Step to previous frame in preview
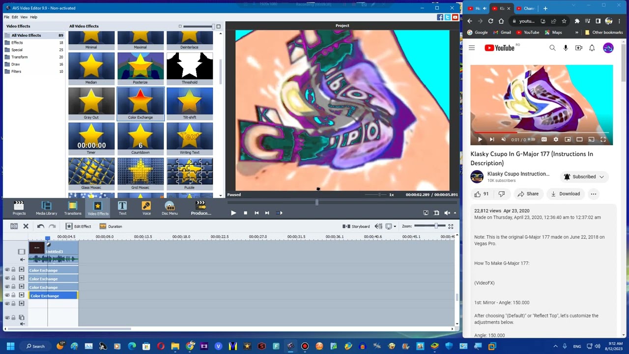 [x=257, y=213]
